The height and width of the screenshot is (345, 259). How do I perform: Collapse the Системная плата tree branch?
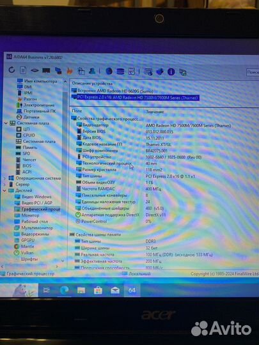click(x=6, y=123)
